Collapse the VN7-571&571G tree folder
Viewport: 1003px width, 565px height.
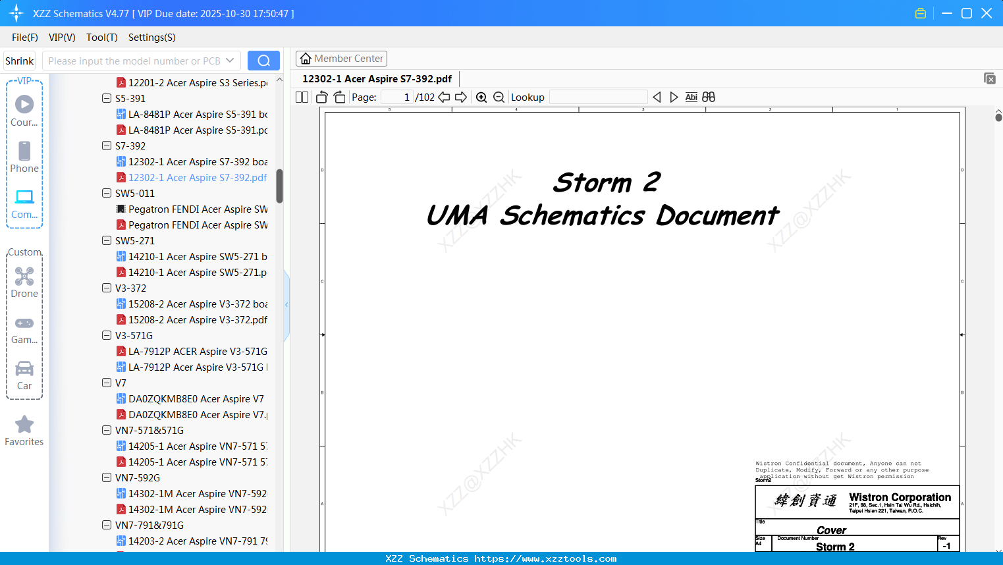point(107,430)
